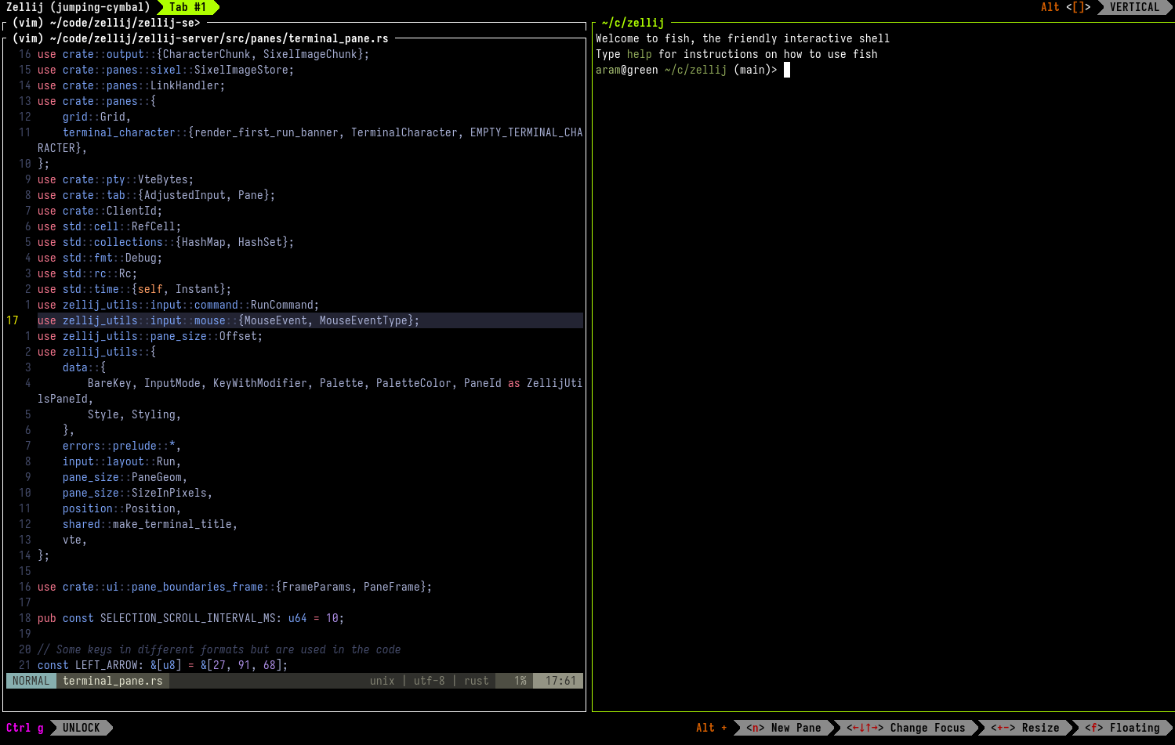1175x745 pixels.
Task: Focus the fish shell prompt cursor
Action: coord(787,70)
